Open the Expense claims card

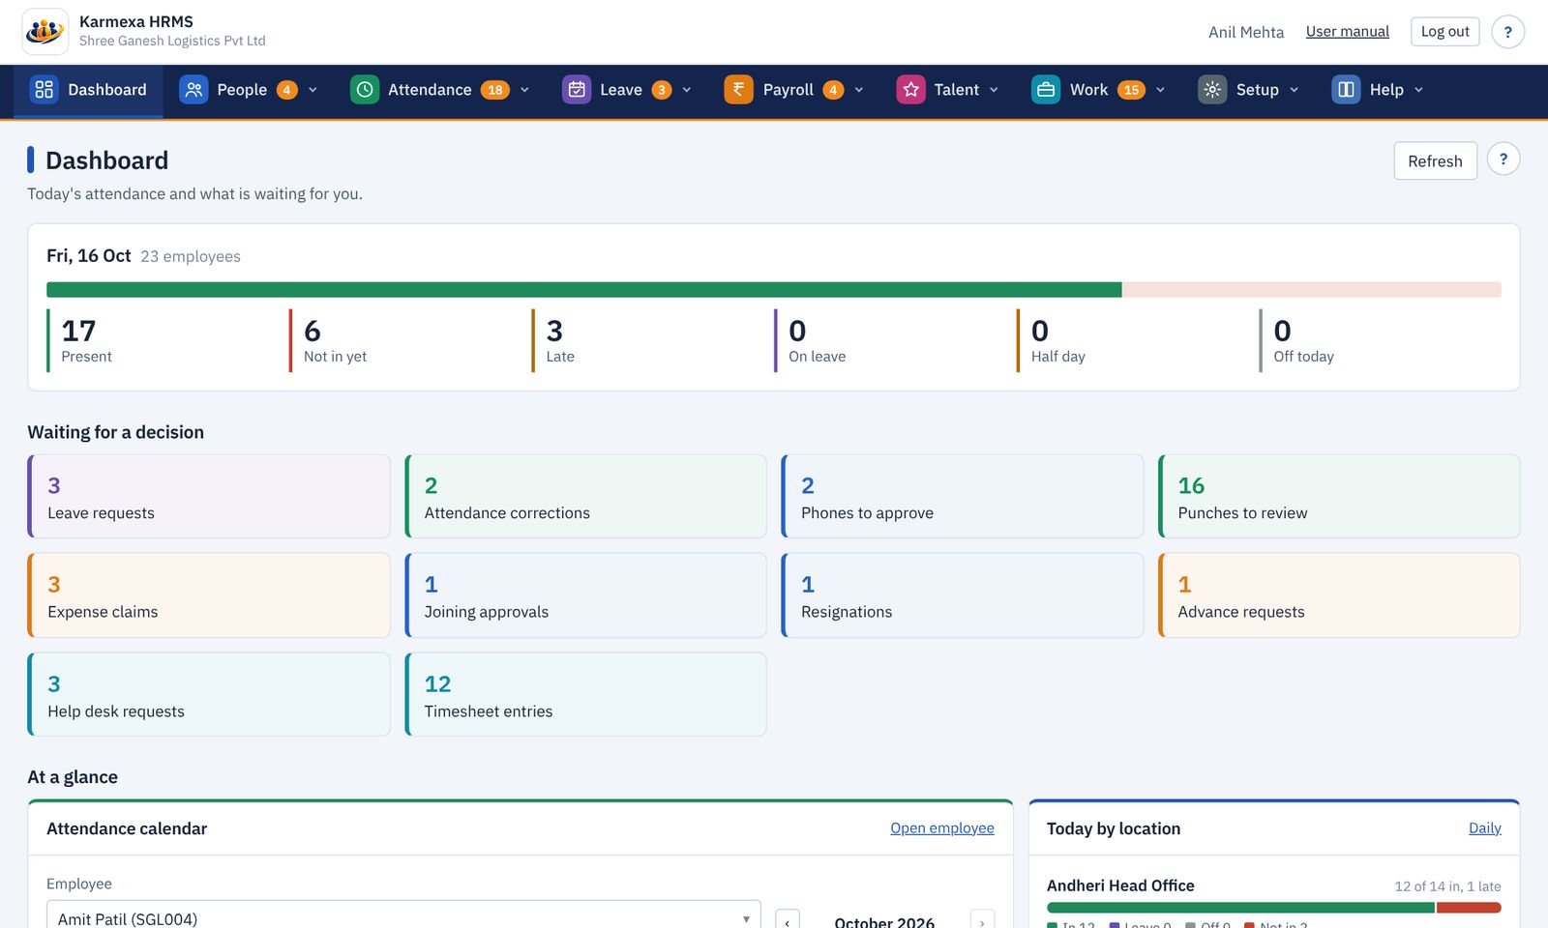point(209,595)
